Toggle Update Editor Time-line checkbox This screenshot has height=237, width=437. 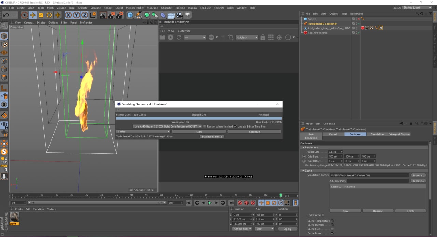235,126
